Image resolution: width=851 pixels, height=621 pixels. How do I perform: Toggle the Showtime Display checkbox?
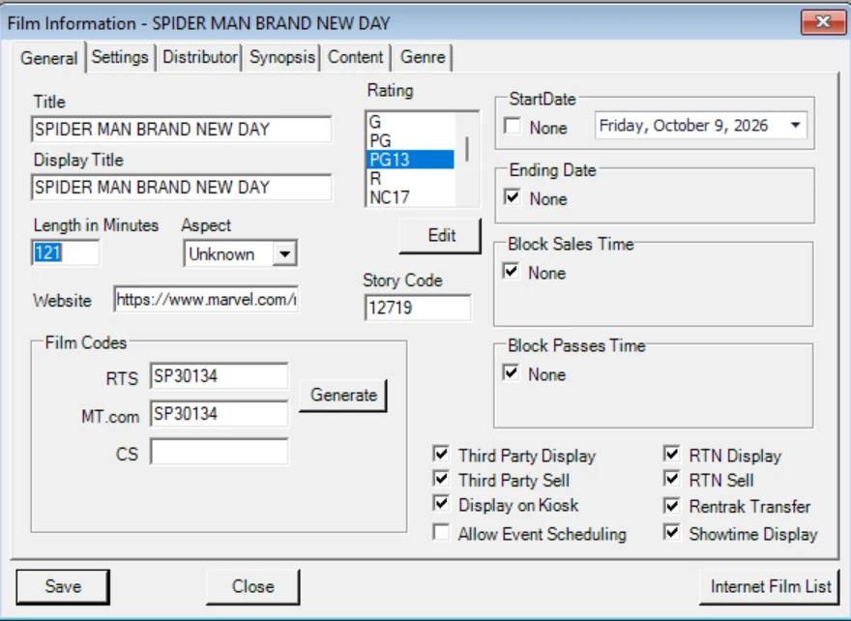click(x=672, y=532)
